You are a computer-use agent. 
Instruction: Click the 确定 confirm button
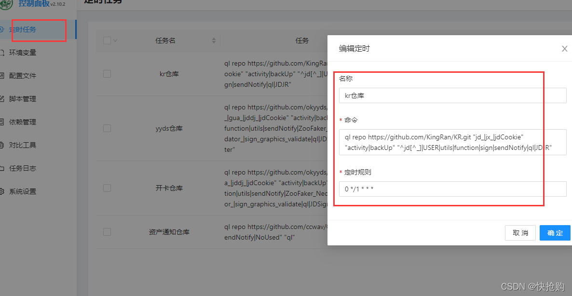pos(555,233)
